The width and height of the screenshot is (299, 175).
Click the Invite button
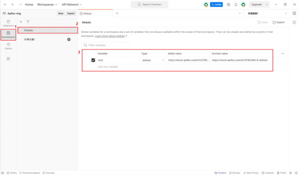click(x=216, y=4)
